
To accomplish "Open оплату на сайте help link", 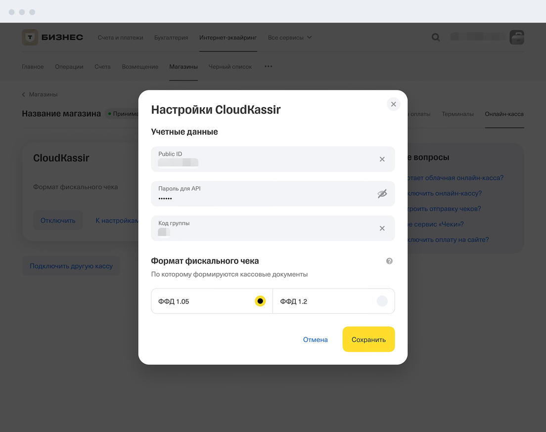I will pos(448,240).
